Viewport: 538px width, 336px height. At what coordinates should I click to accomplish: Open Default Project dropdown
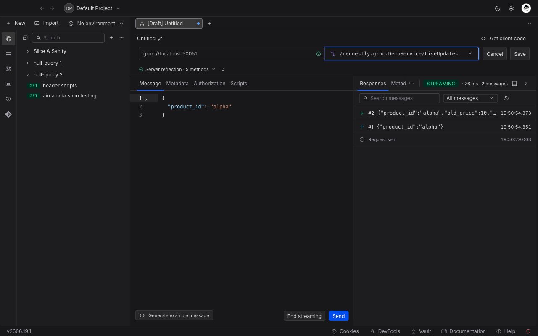92,8
